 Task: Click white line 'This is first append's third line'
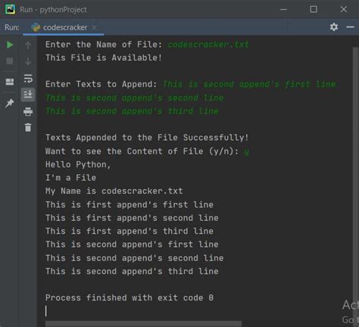click(x=130, y=231)
